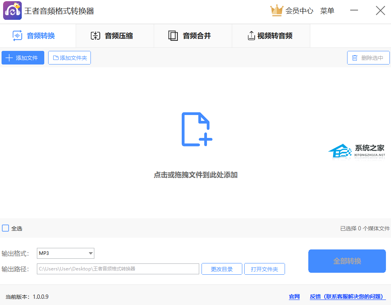
Task: Go to the 视频转音频 tab
Action: pyautogui.click(x=271, y=36)
